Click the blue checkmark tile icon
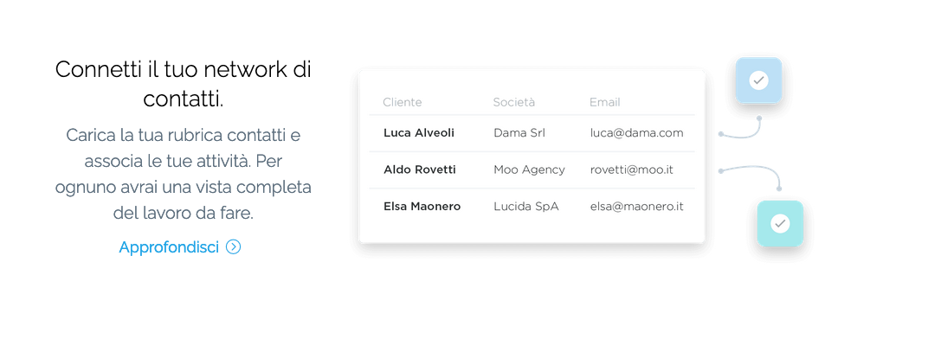The height and width of the screenshot is (339, 928). 758,80
